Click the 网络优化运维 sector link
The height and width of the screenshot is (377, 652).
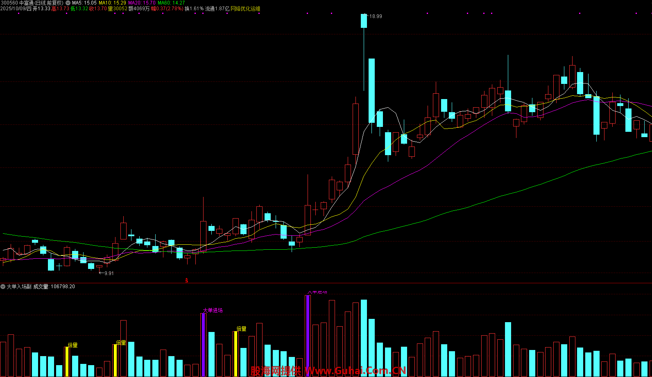click(246, 9)
